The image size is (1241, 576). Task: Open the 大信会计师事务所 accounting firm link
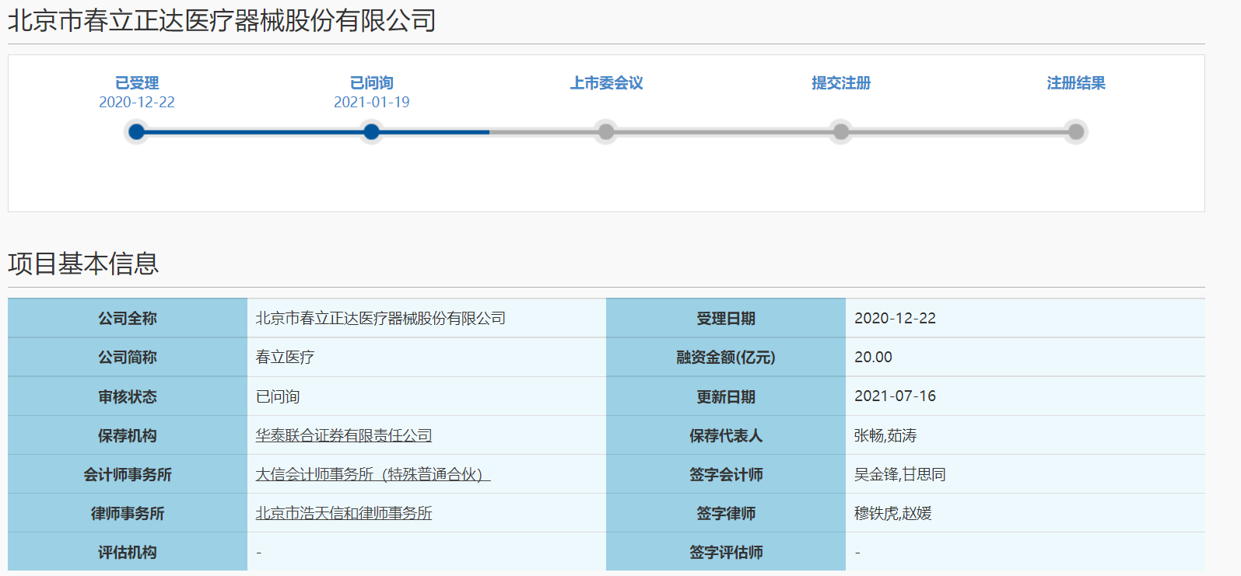click(x=373, y=474)
